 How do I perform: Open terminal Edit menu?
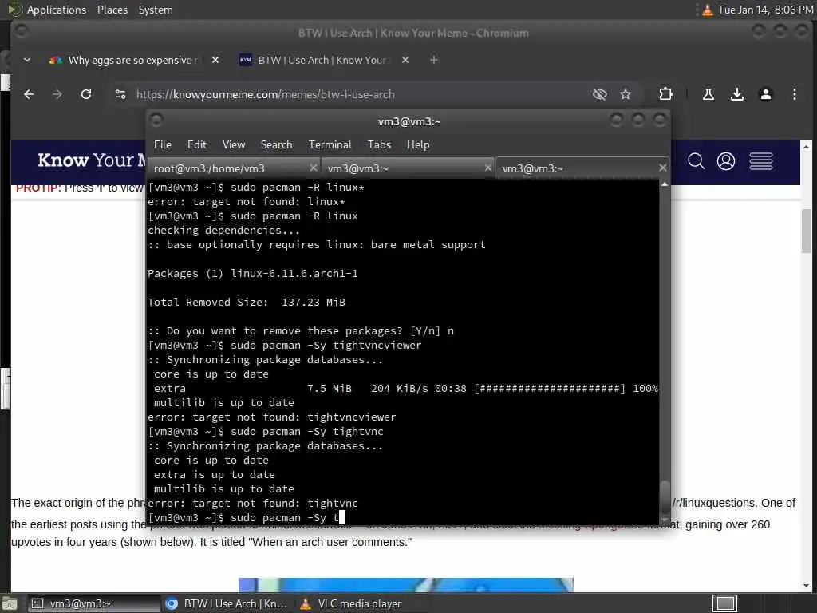pos(196,145)
